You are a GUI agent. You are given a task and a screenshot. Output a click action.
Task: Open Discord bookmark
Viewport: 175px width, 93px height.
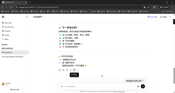(74, 11)
